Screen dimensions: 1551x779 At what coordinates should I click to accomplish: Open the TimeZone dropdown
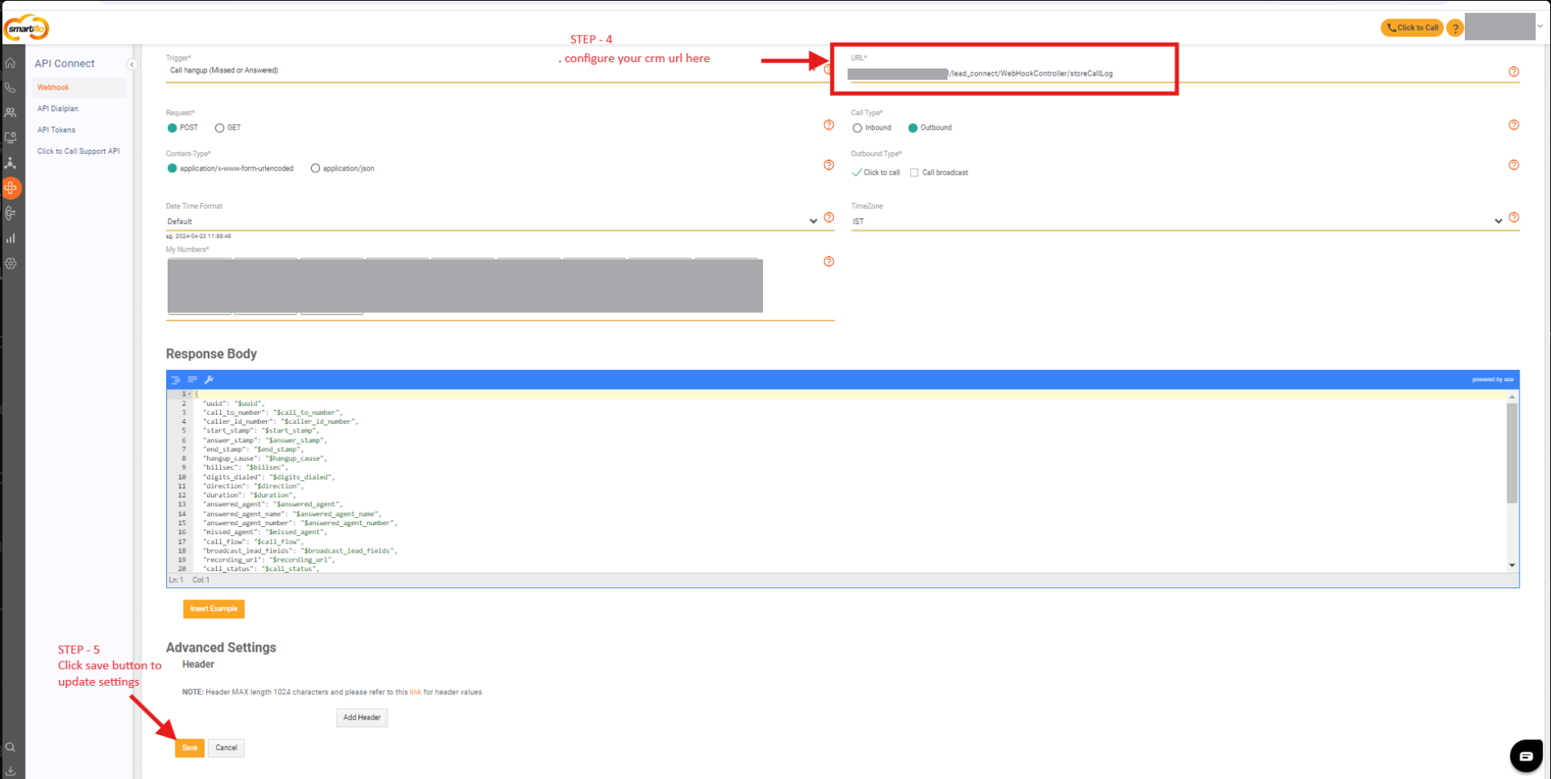[x=1498, y=222]
